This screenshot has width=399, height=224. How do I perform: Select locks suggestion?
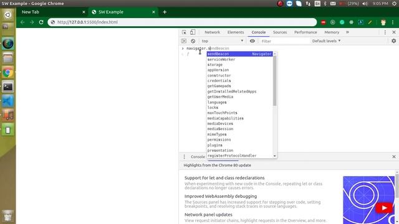[x=239, y=108]
